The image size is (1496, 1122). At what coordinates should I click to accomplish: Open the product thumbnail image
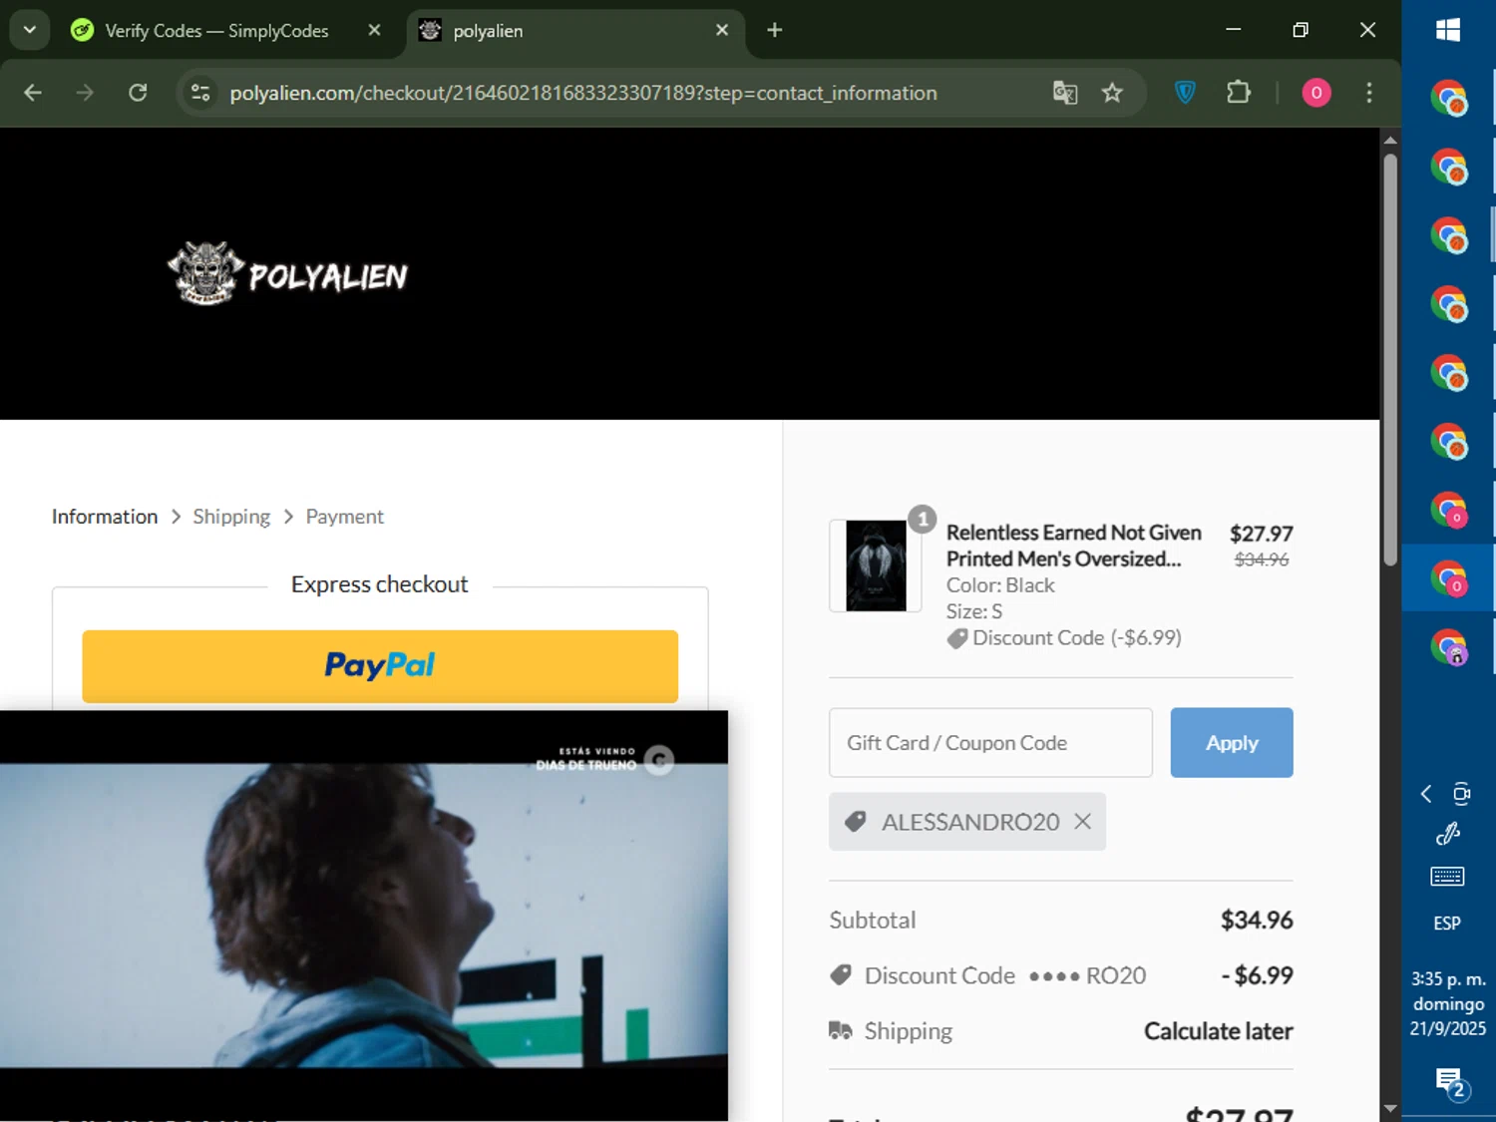pyautogui.click(x=876, y=565)
